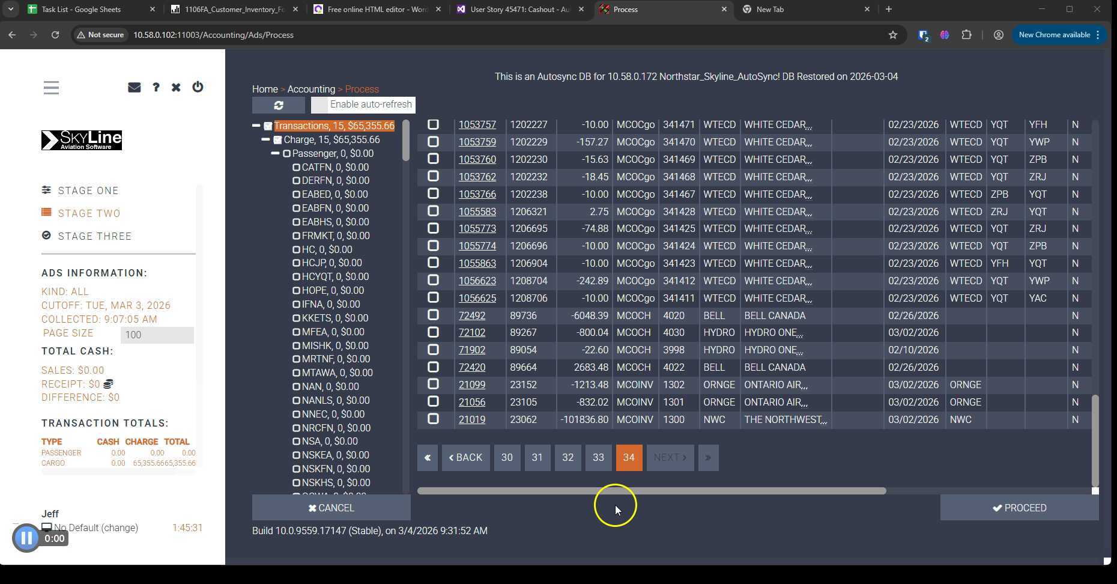
Task: Go to Stage One in sidebar
Action: 88,190
